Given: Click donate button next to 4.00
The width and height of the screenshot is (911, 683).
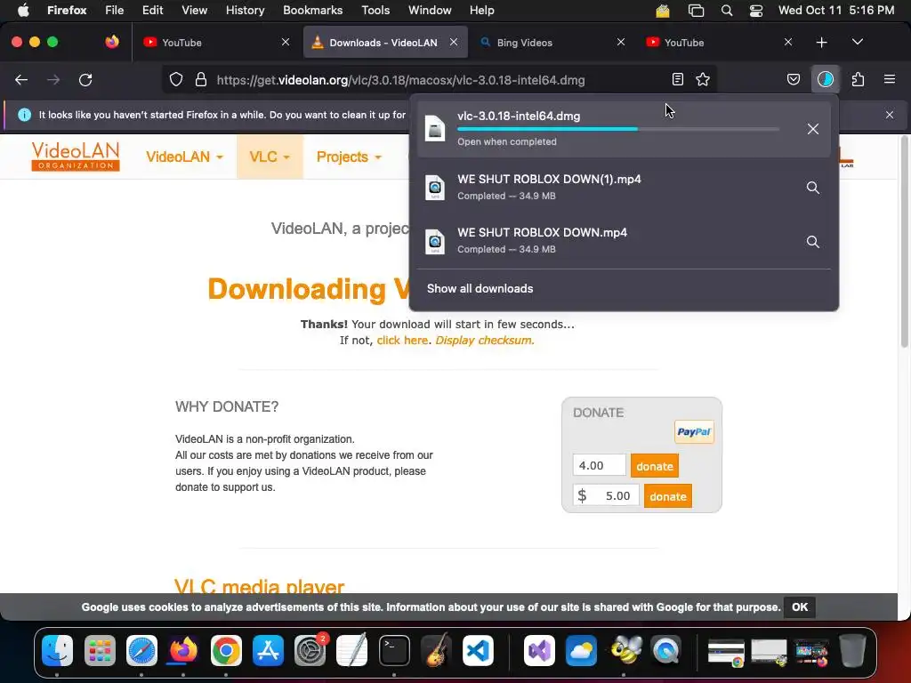Looking at the screenshot, I should (x=654, y=466).
